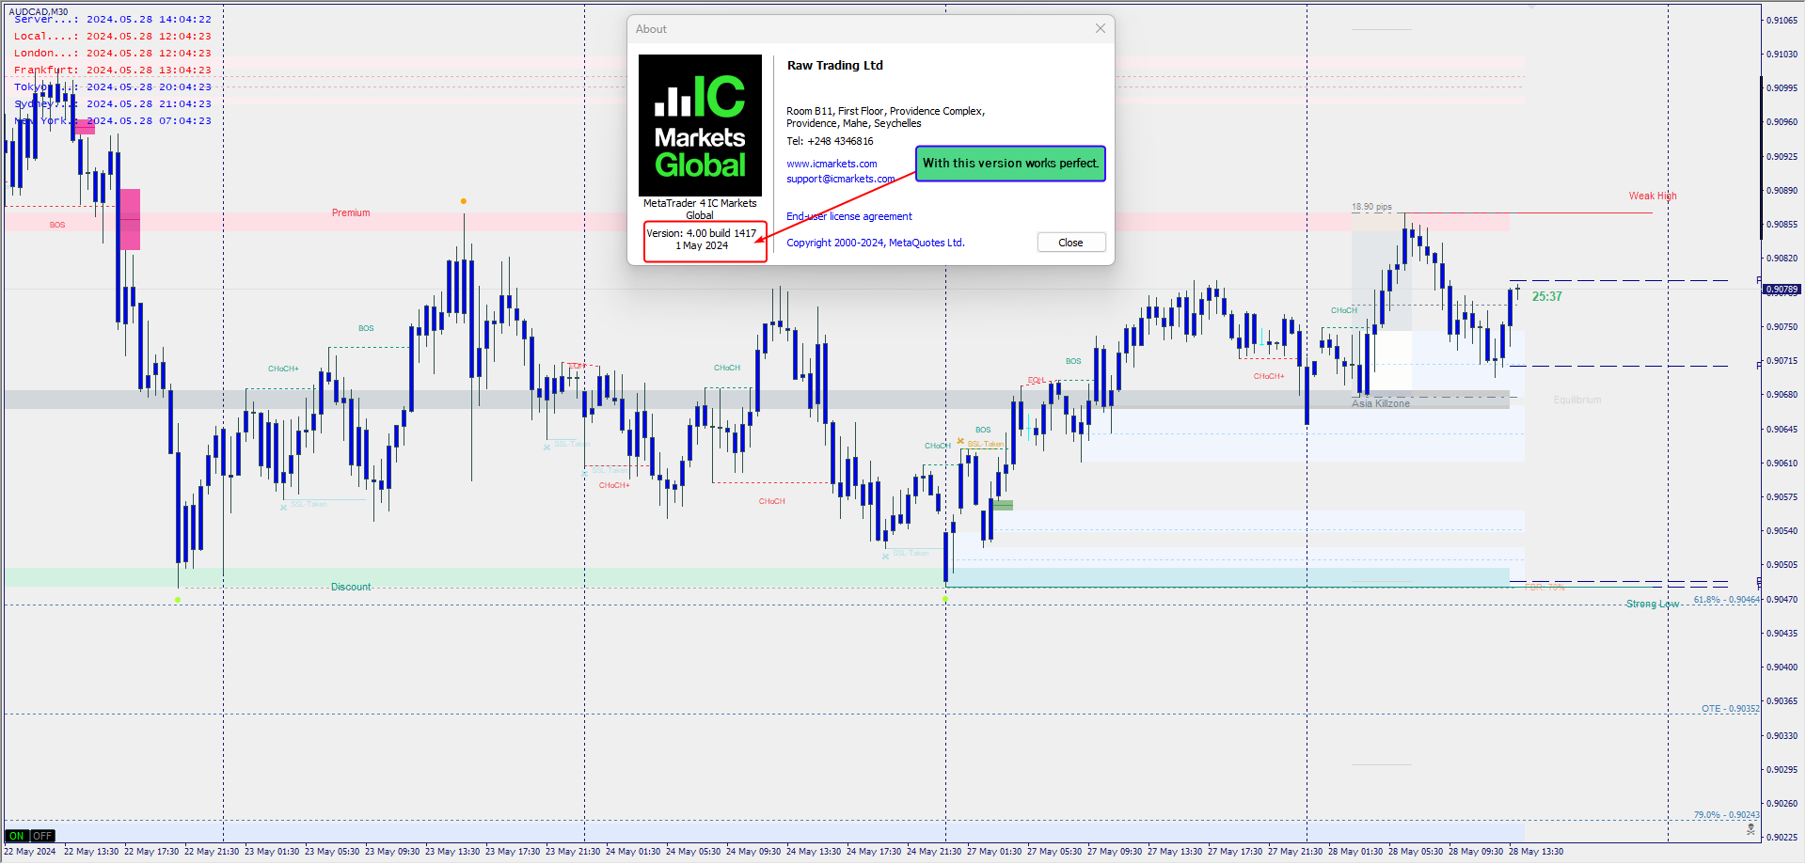1806x864 pixels.
Task: Click the 0.90225 price on the price scale
Action: [x=1782, y=837]
